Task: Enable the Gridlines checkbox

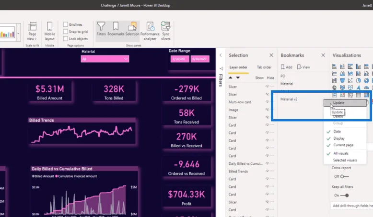Action: tap(65, 24)
